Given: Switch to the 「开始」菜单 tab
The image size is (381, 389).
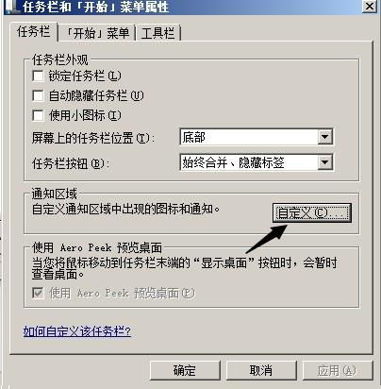Looking at the screenshot, I should (x=97, y=33).
